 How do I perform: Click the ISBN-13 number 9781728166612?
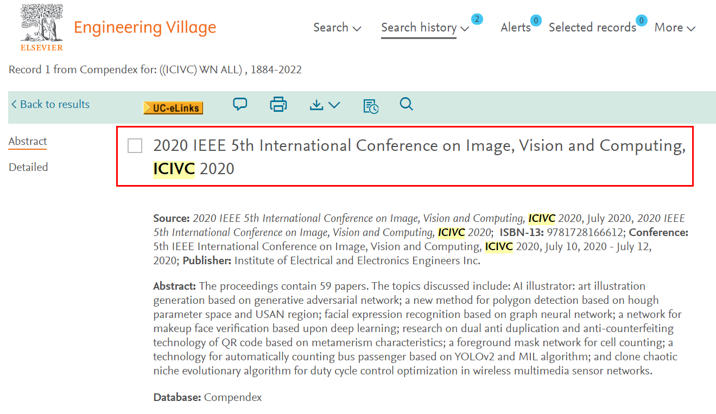click(585, 232)
